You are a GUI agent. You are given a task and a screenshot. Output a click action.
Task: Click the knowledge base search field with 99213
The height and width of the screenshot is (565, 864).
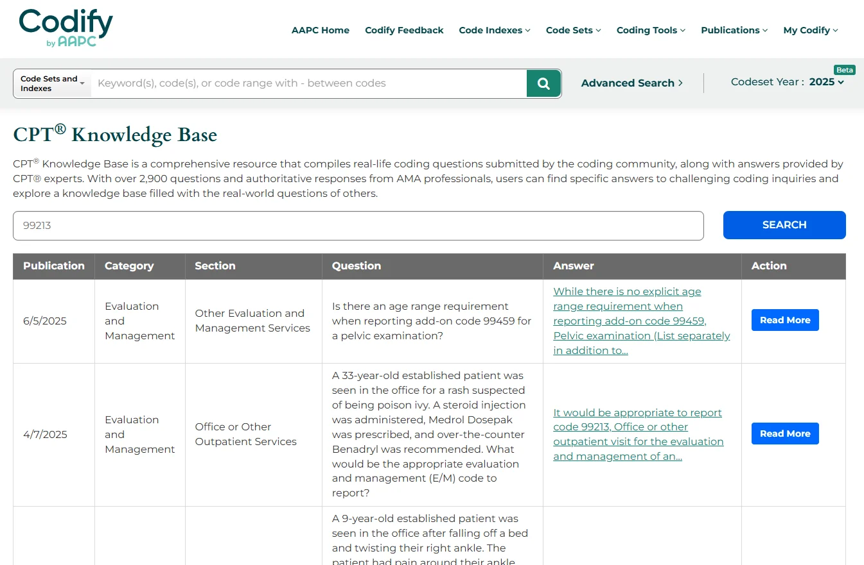[x=358, y=226]
